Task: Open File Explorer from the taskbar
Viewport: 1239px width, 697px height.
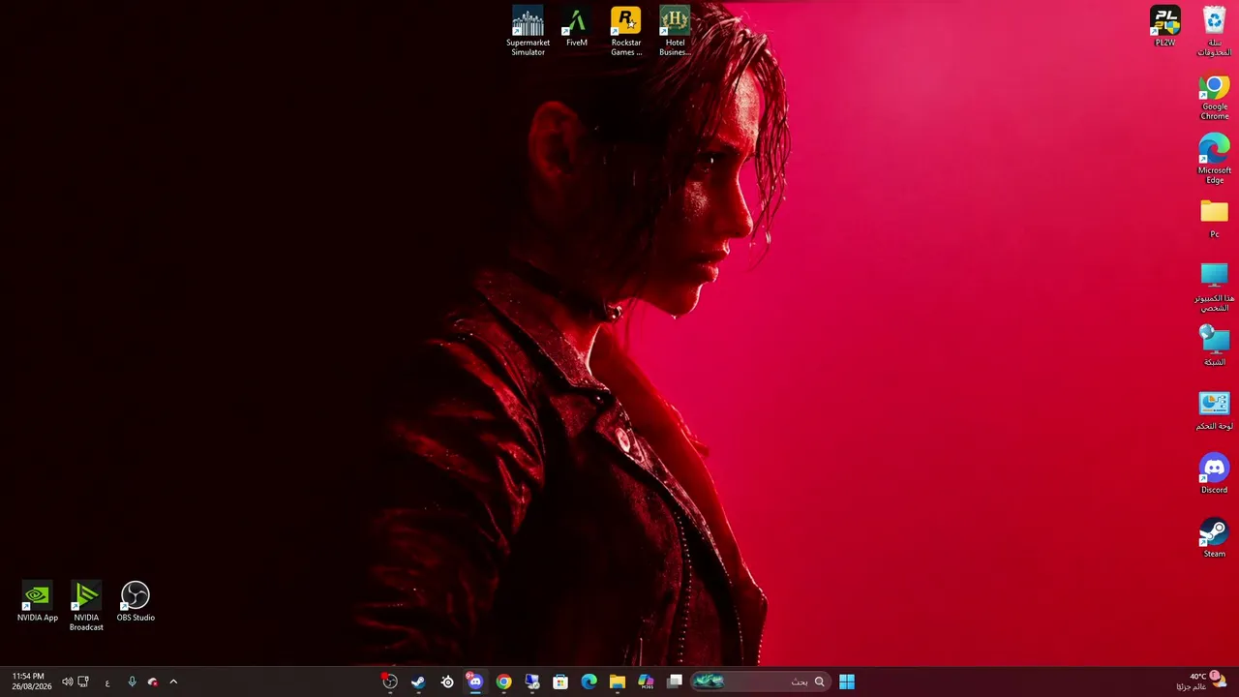Action: (618, 682)
